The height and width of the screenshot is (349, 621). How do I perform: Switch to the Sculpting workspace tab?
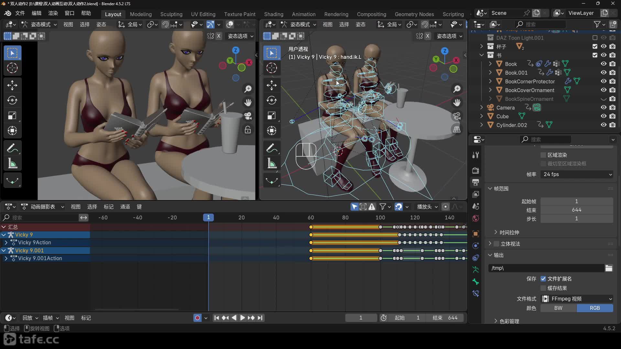coord(171,14)
